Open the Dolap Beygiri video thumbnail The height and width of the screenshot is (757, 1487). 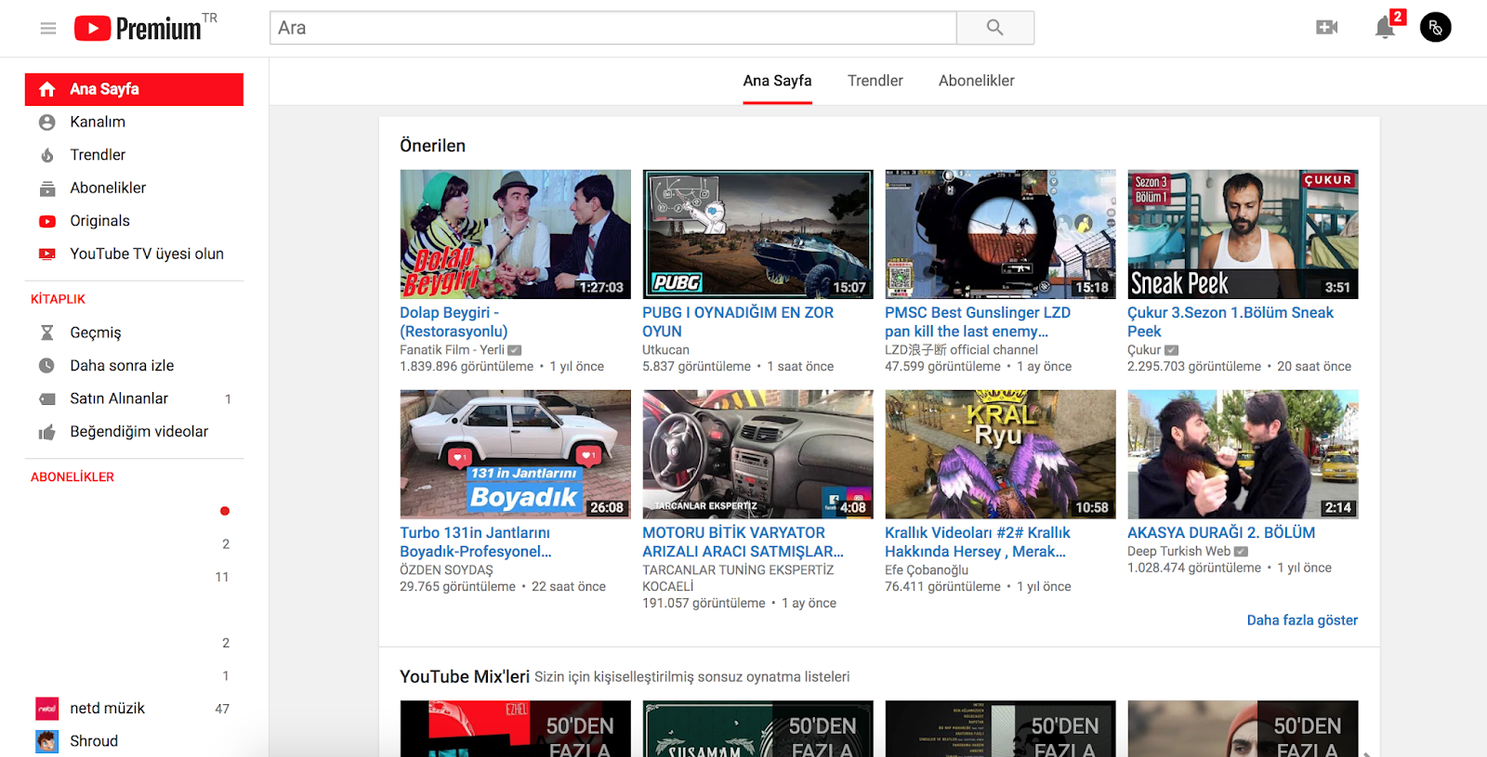point(515,234)
